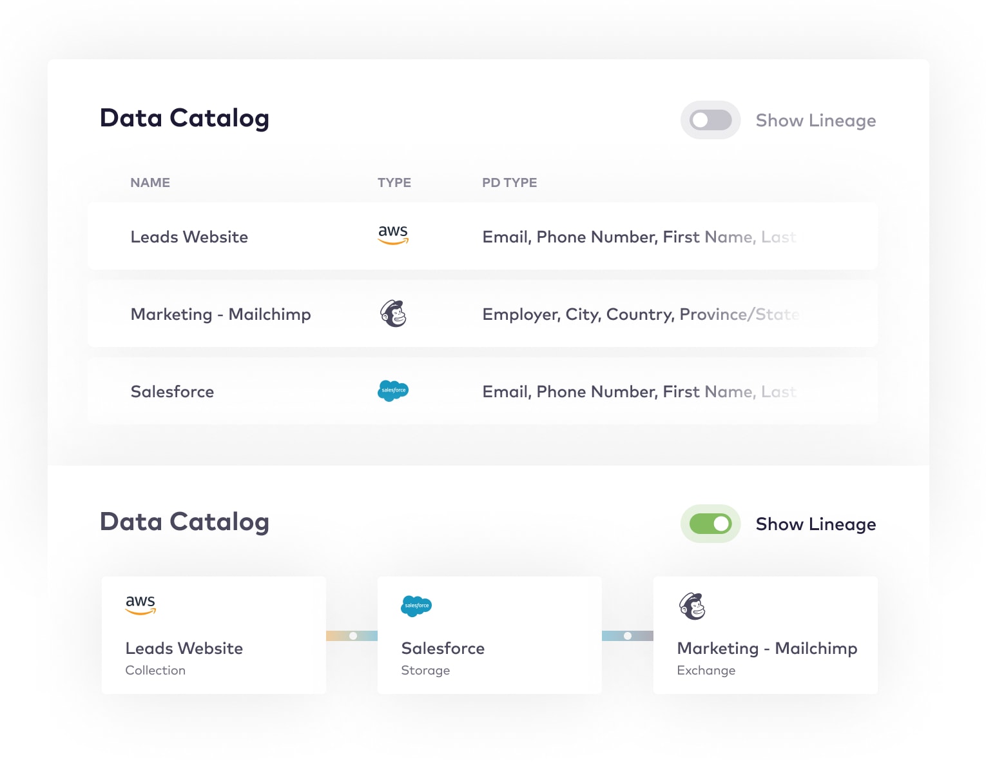Click the AWS icon in Leads Website row
The height and width of the screenshot is (770, 986).
(x=393, y=235)
